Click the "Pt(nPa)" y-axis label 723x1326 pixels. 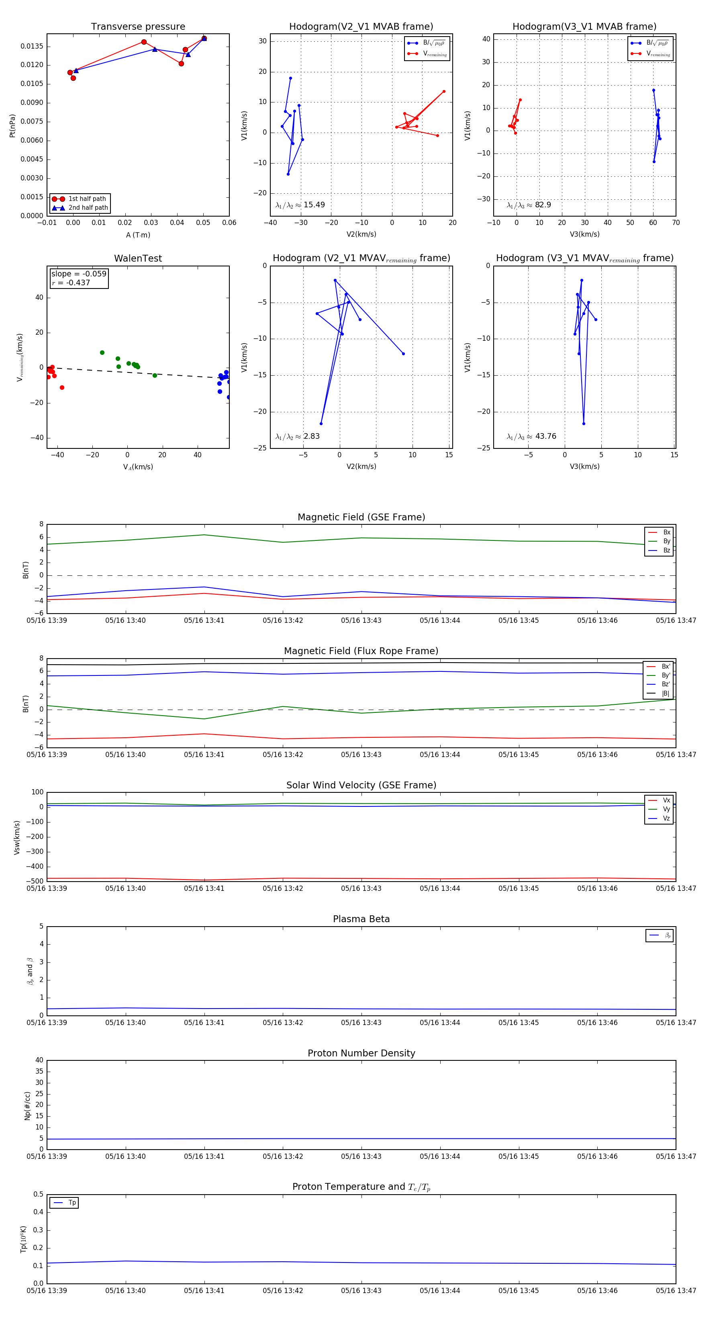point(12,126)
